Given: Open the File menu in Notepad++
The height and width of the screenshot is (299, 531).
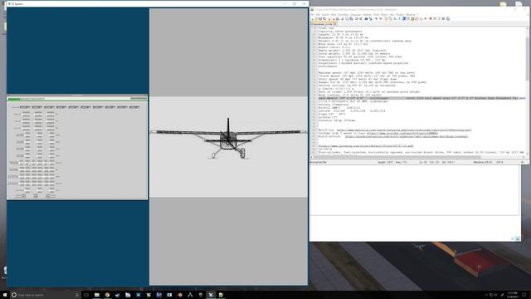Looking at the screenshot, I should pos(312,15).
